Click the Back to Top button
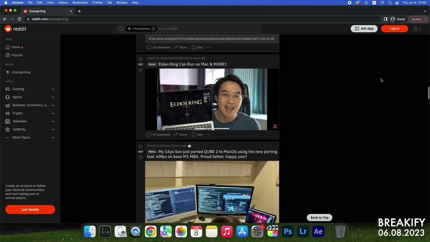This screenshot has height=242, width=430. coord(319,217)
